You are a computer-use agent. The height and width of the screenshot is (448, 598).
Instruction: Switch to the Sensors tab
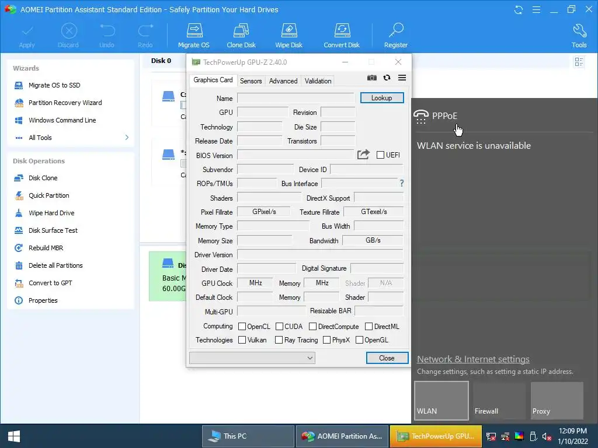click(251, 80)
